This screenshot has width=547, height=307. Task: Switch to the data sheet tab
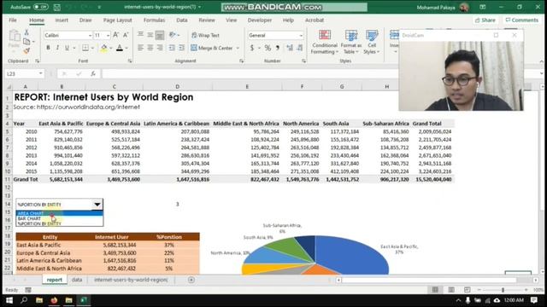point(77,280)
